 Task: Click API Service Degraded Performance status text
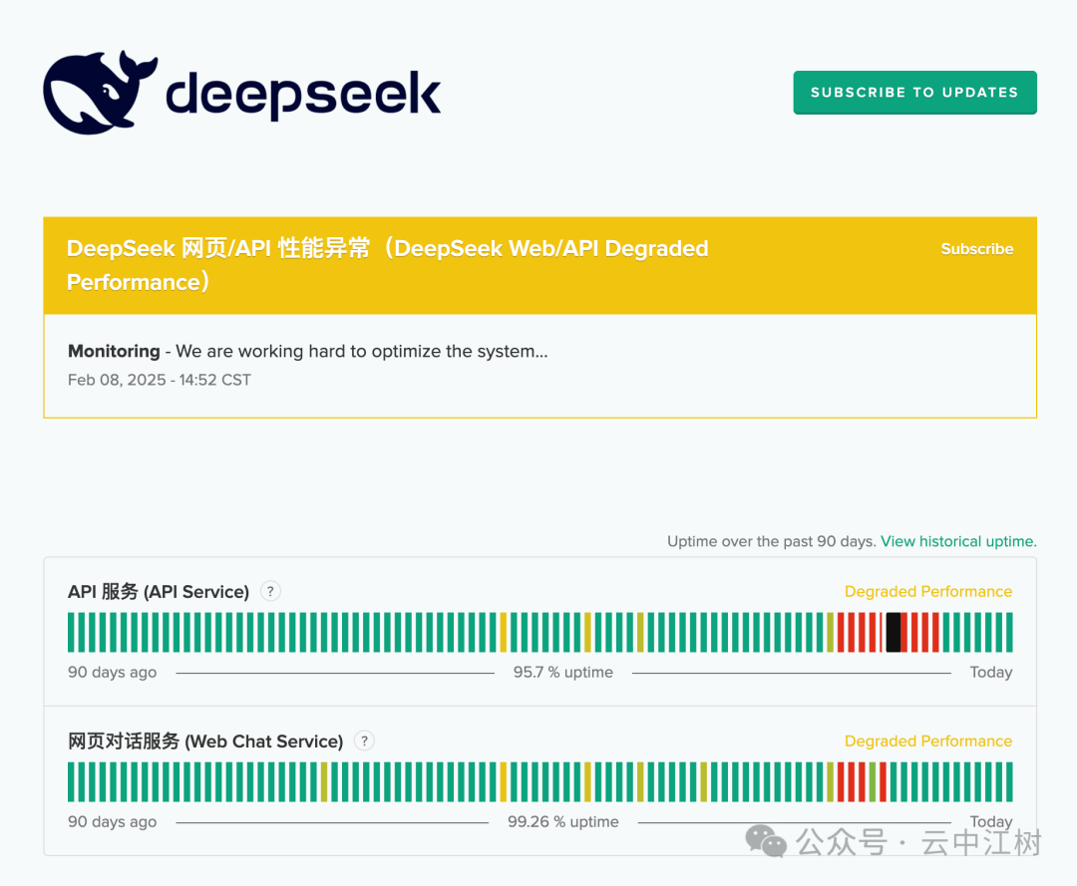(x=928, y=592)
